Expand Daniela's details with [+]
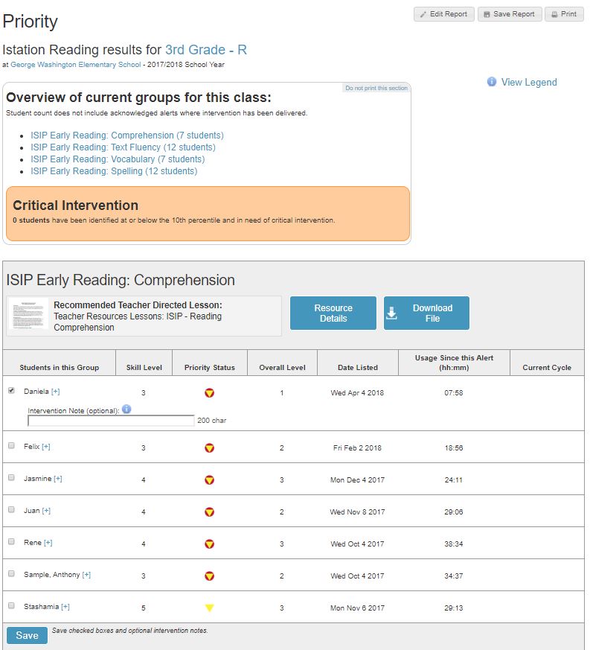590x650 pixels. click(56, 392)
